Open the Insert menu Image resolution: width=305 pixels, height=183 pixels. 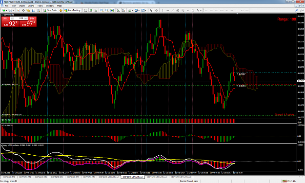pyautogui.click(x=22, y=6)
